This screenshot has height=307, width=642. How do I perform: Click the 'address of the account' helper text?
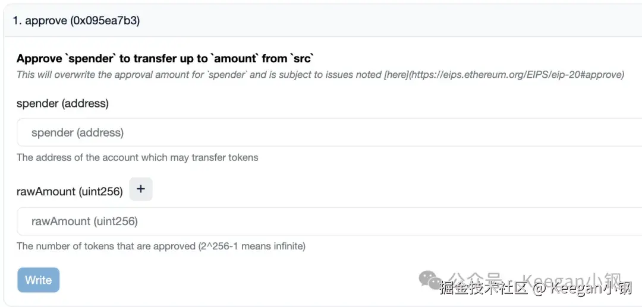pyautogui.click(x=137, y=157)
